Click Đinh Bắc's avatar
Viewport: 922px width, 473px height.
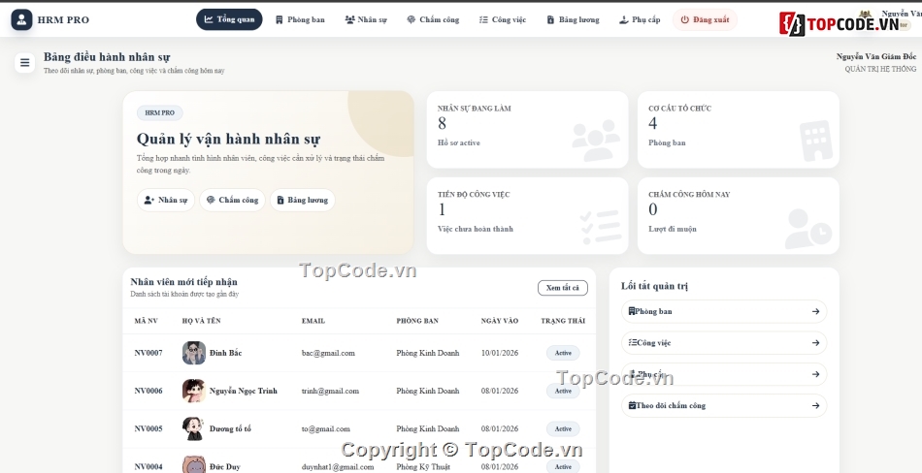tap(194, 353)
